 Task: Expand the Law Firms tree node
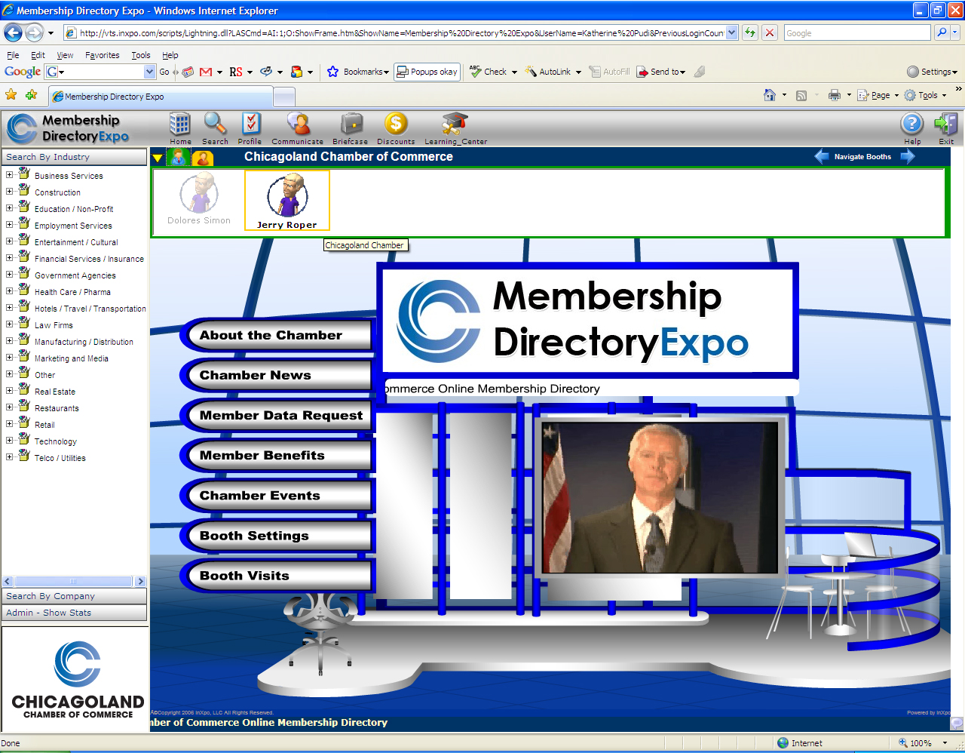tap(9, 324)
